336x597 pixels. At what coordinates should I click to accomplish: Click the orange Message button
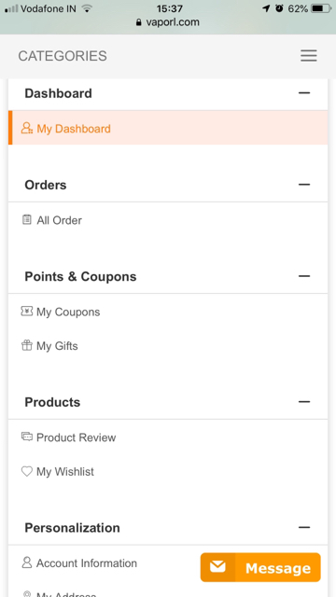260,567
